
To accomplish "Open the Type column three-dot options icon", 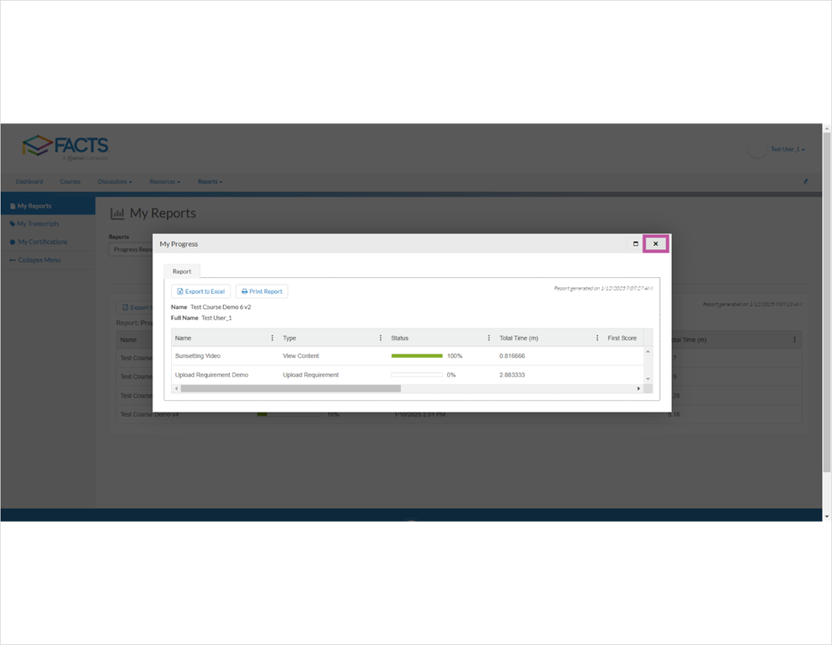I will [x=379, y=337].
